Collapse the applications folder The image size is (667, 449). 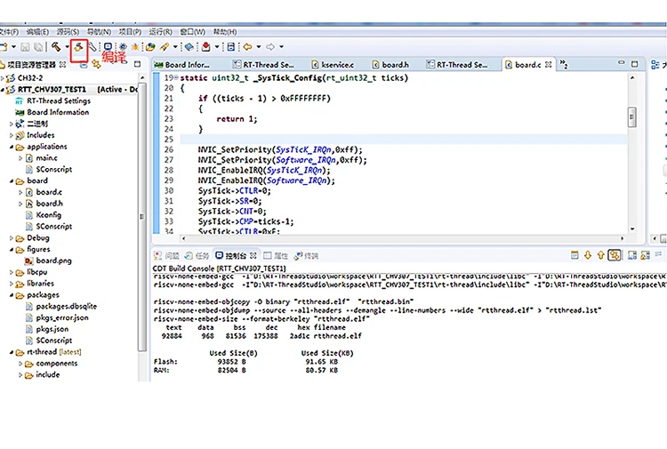(12, 147)
